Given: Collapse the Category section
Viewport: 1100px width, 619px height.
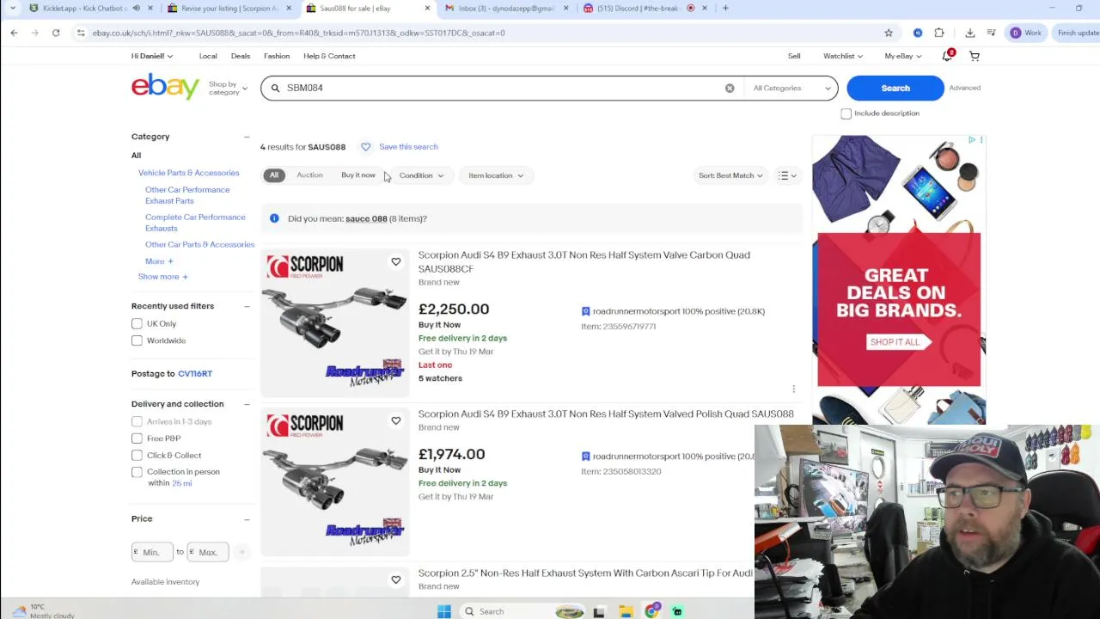Looking at the screenshot, I should (x=247, y=137).
